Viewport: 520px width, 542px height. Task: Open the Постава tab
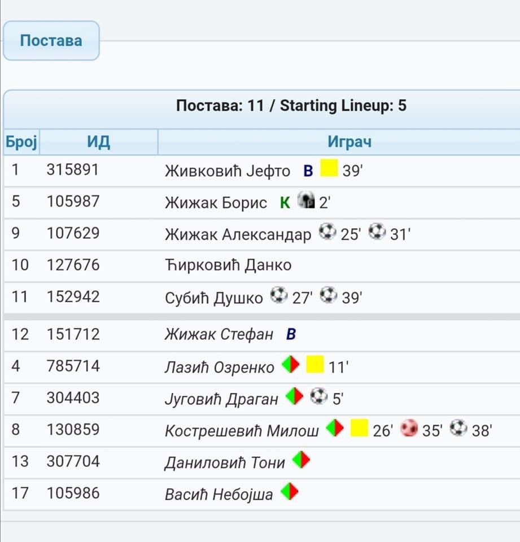(51, 41)
